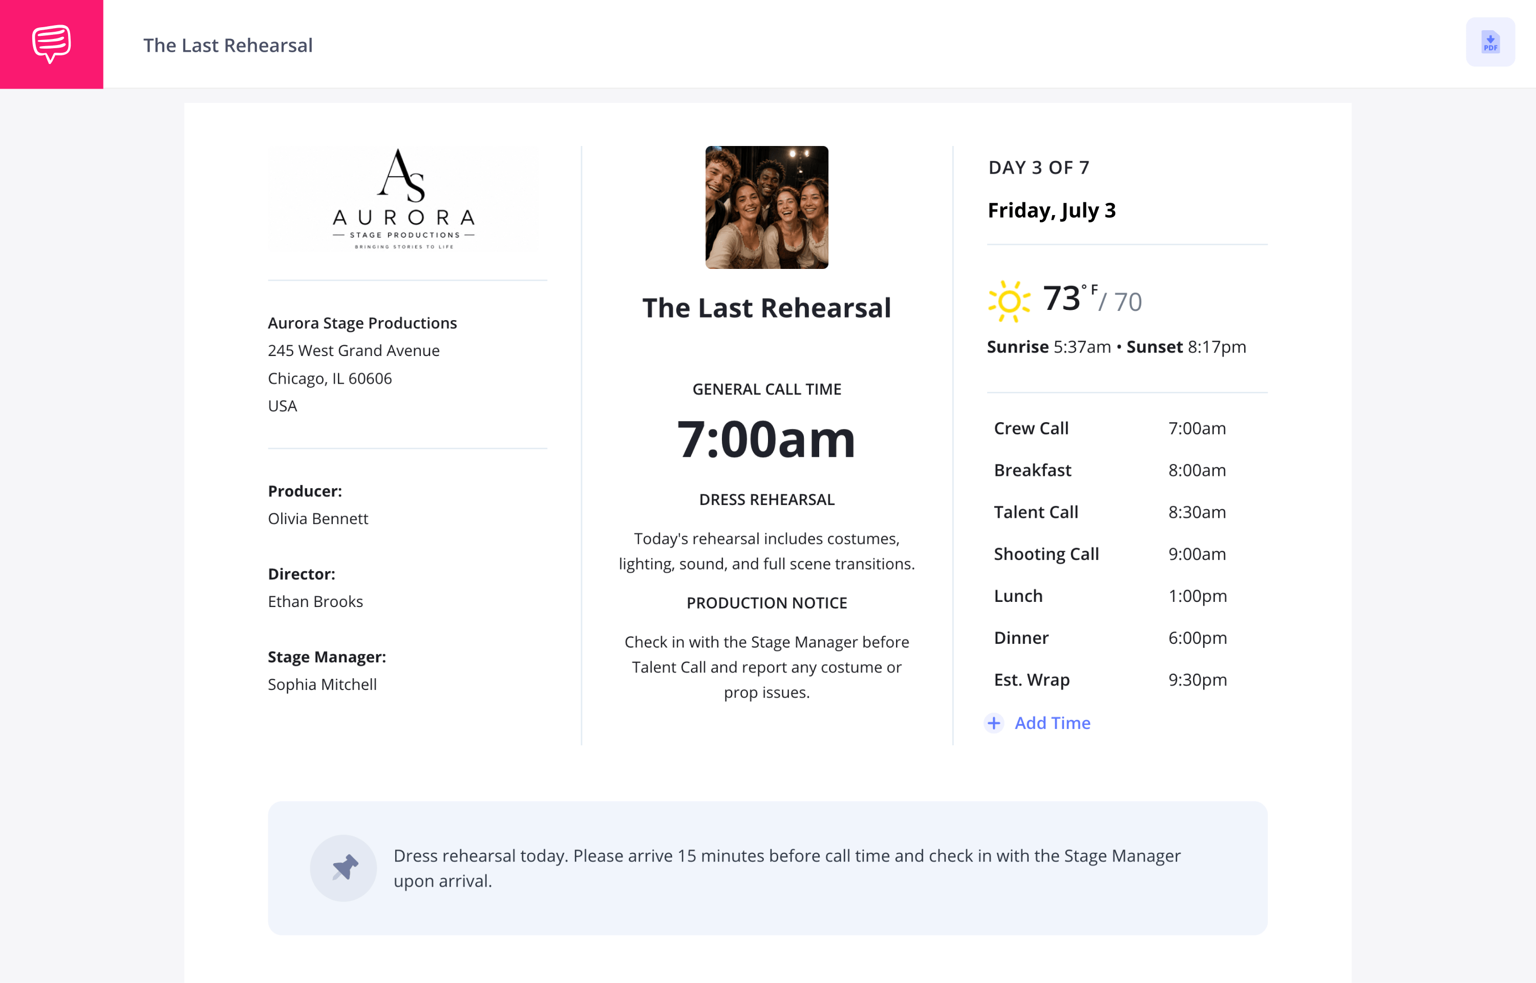Edit the Crew Call 7:00am time
The width and height of the screenshot is (1536, 983).
pyautogui.click(x=1197, y=428)
